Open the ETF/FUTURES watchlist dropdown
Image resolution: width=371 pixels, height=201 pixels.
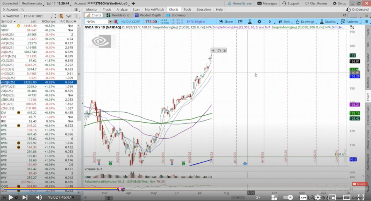tap(37, 16)
